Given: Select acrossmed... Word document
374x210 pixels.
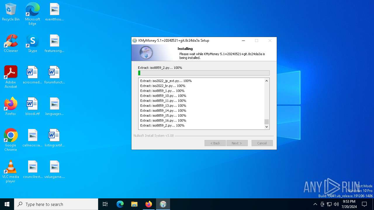Looking at the screenshot, I should (x=32, y=75).
